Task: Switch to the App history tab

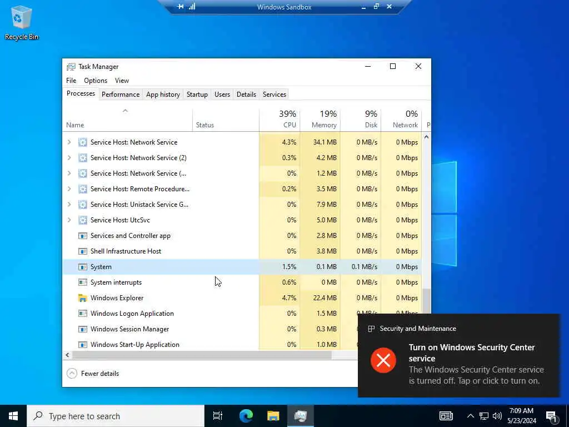Action: 163,95
